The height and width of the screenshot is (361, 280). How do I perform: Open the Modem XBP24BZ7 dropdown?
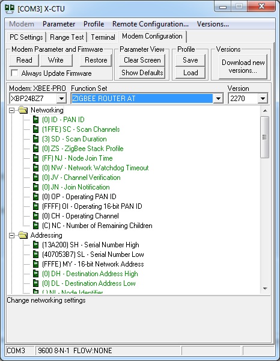pos(61,99)
